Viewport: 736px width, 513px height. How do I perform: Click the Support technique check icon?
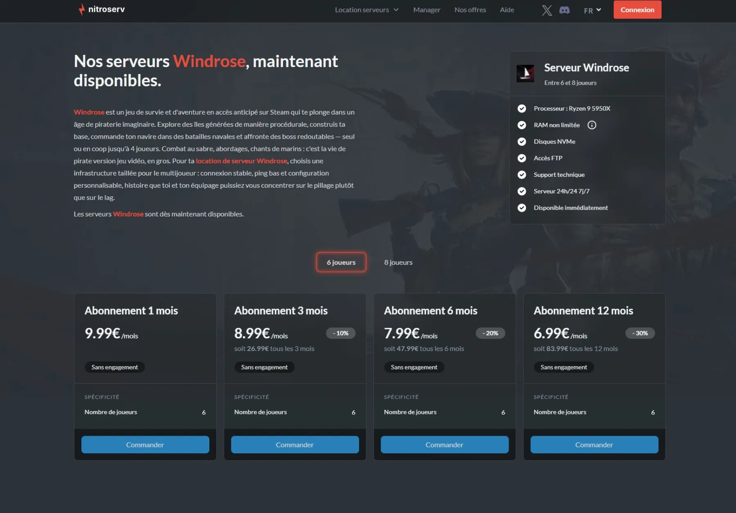(x=522, y=175)
